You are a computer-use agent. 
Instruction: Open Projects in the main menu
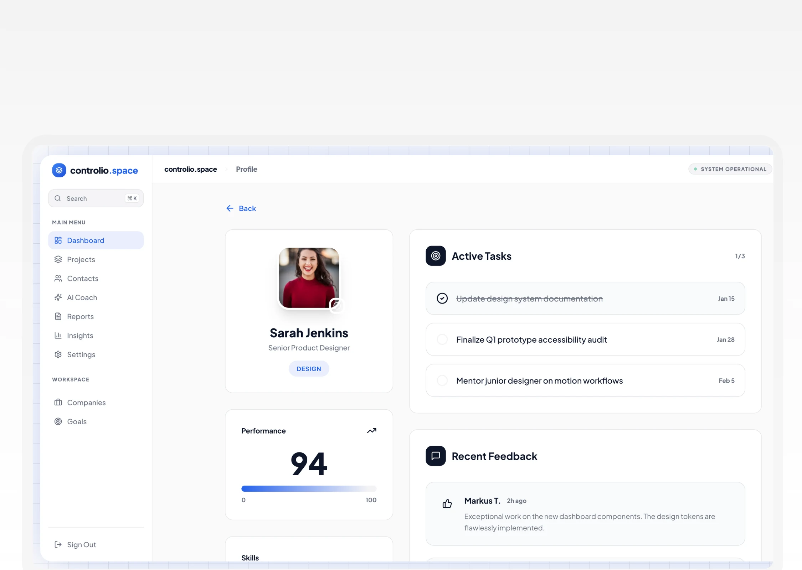coord(81,259)
